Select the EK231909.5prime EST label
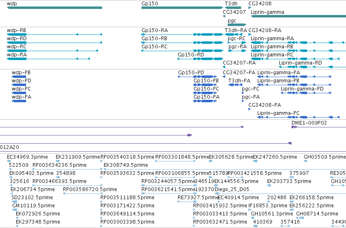This screenshot has height=228, width=346. coord(78,157)
